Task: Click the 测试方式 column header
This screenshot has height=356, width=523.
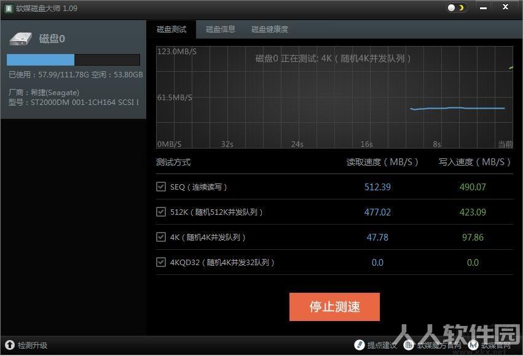Action: click(173, 162)
